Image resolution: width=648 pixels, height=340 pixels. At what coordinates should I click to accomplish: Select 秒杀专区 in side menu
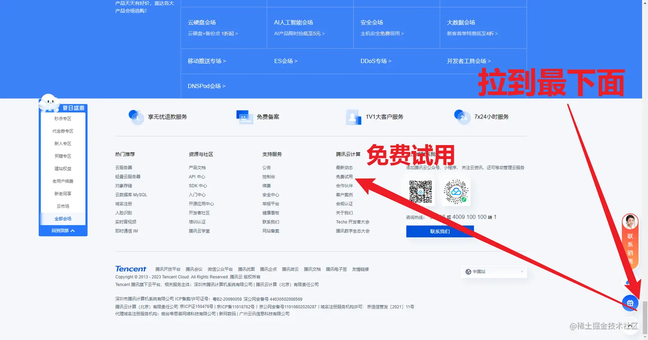tap(63, 118)
